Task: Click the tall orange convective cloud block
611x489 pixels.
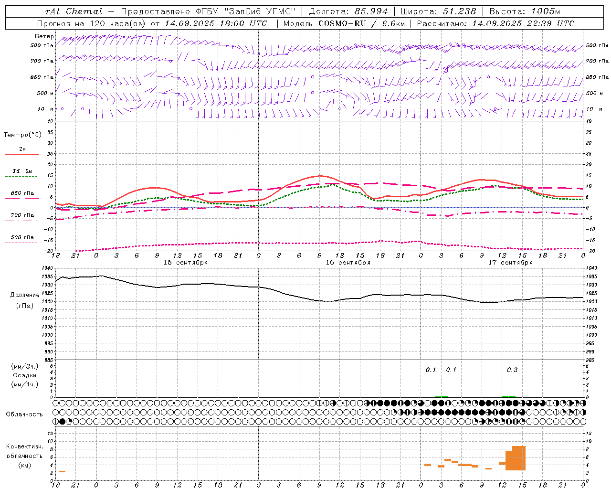Action: pos(516,458)
